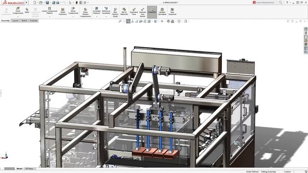Switch to the Evaluate tab
The width and height of the screenshot is (308, 173).
click(x=34, y=21)
